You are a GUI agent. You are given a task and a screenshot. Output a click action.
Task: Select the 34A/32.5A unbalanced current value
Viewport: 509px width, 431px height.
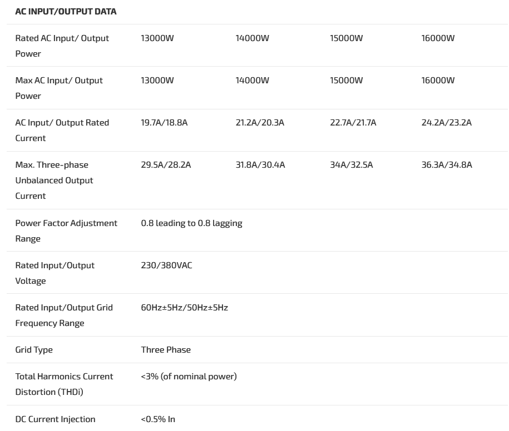tap(352, 165)
